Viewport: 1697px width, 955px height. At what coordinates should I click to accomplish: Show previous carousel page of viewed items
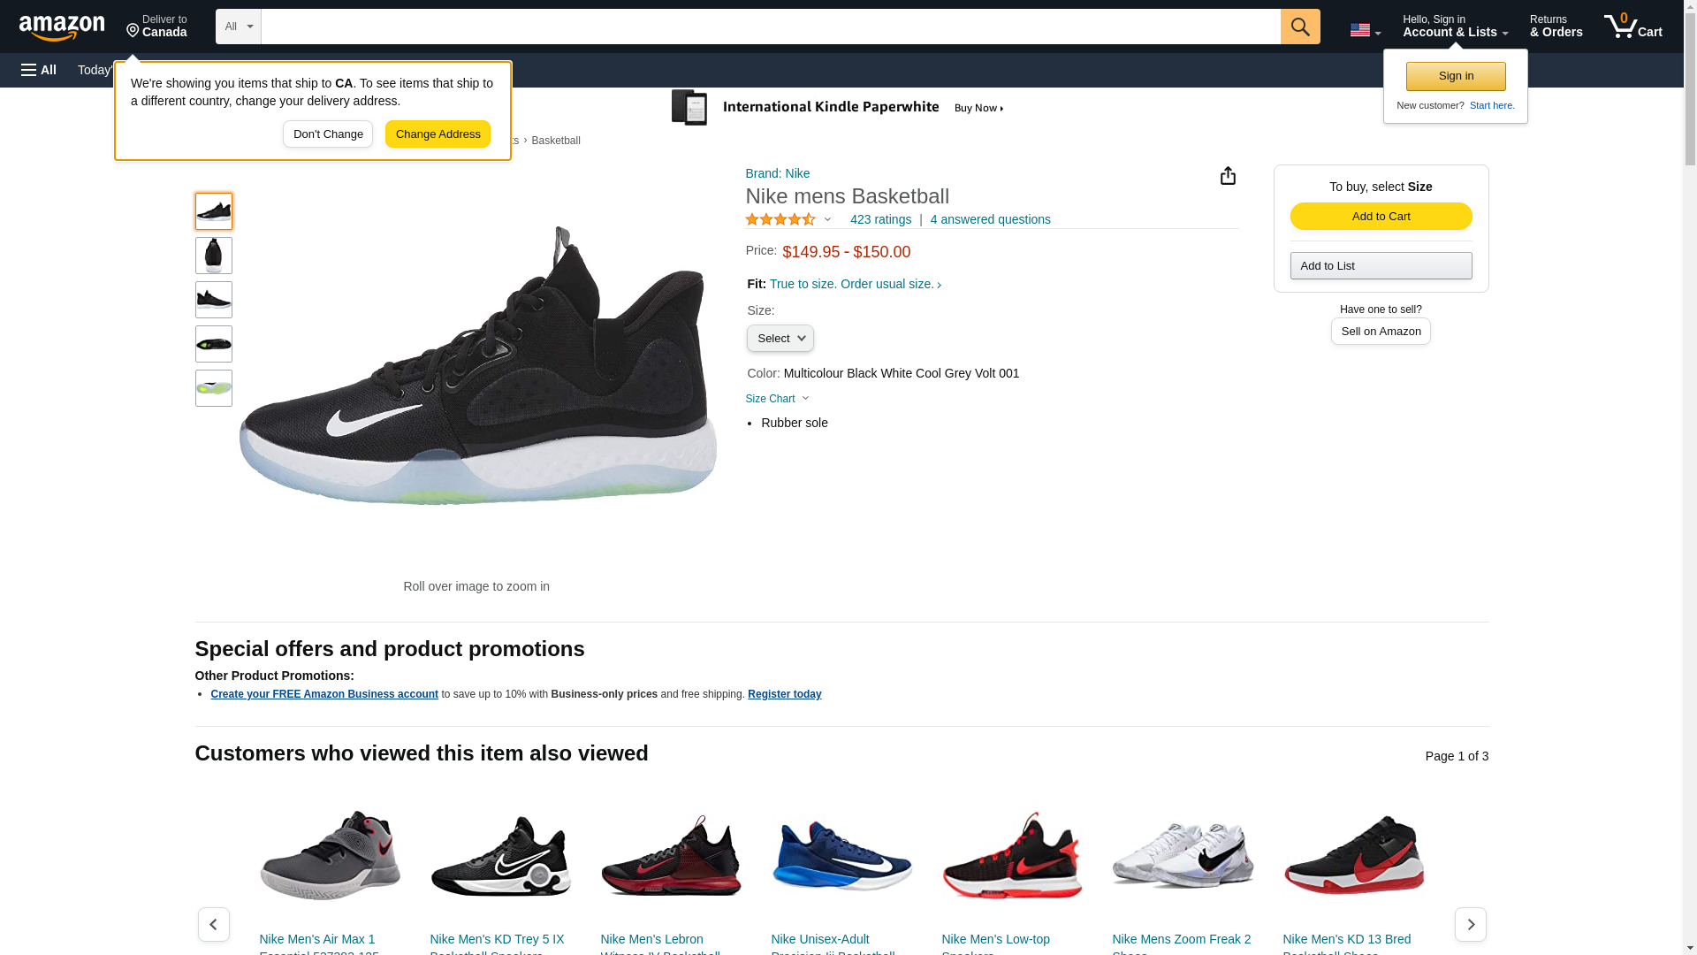click(x=214, y=924)
